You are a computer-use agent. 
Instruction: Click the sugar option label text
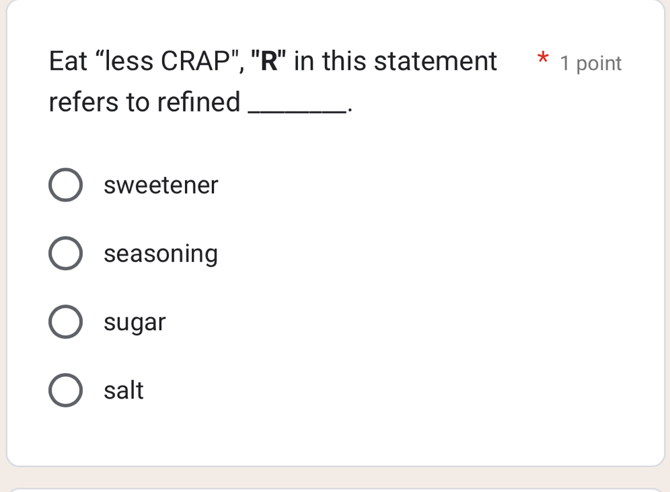pyautogui.click(x=134, y=321)
